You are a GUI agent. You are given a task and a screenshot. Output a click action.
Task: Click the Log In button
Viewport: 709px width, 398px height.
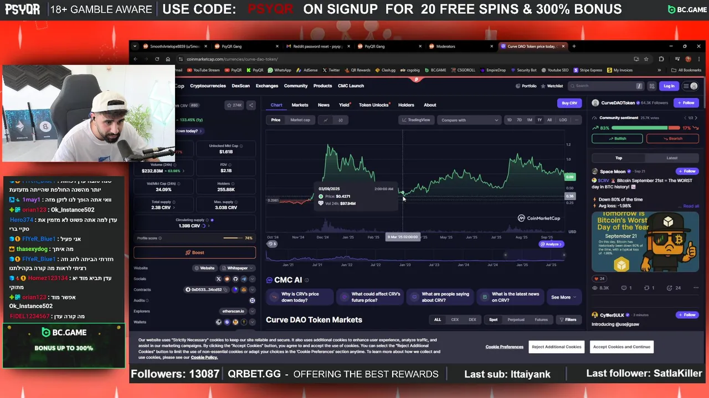click(669, 86)
